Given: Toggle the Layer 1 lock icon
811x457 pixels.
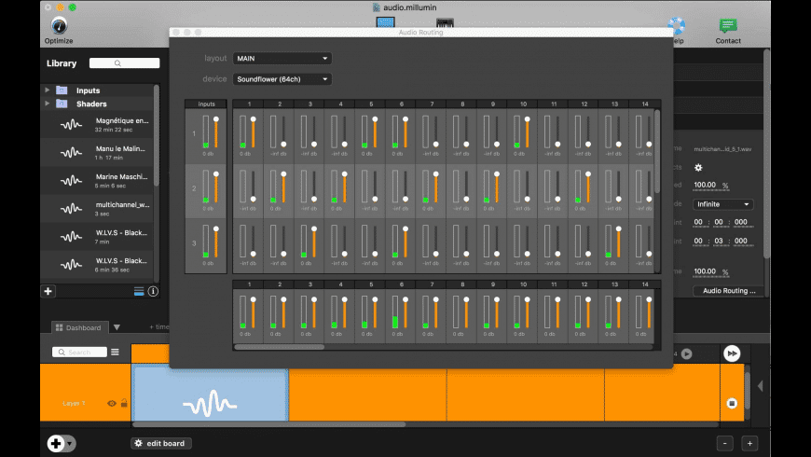Looking at the screenshot, I should 124,403.
